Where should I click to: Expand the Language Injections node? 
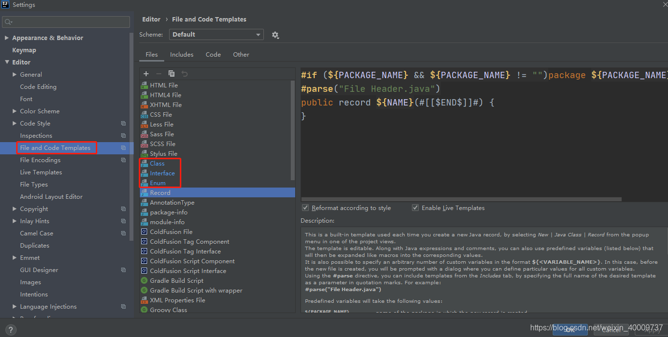[15, 307]
